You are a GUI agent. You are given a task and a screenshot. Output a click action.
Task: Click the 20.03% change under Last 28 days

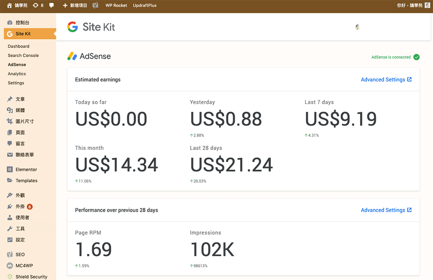(x=198, y=181)
